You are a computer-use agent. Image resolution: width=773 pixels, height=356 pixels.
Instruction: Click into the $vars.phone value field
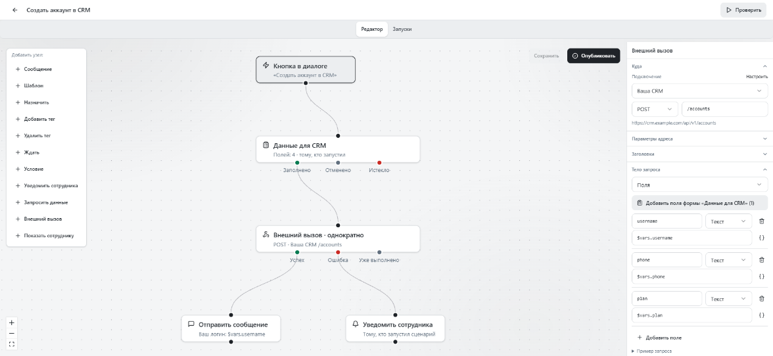tap(691, 277)
